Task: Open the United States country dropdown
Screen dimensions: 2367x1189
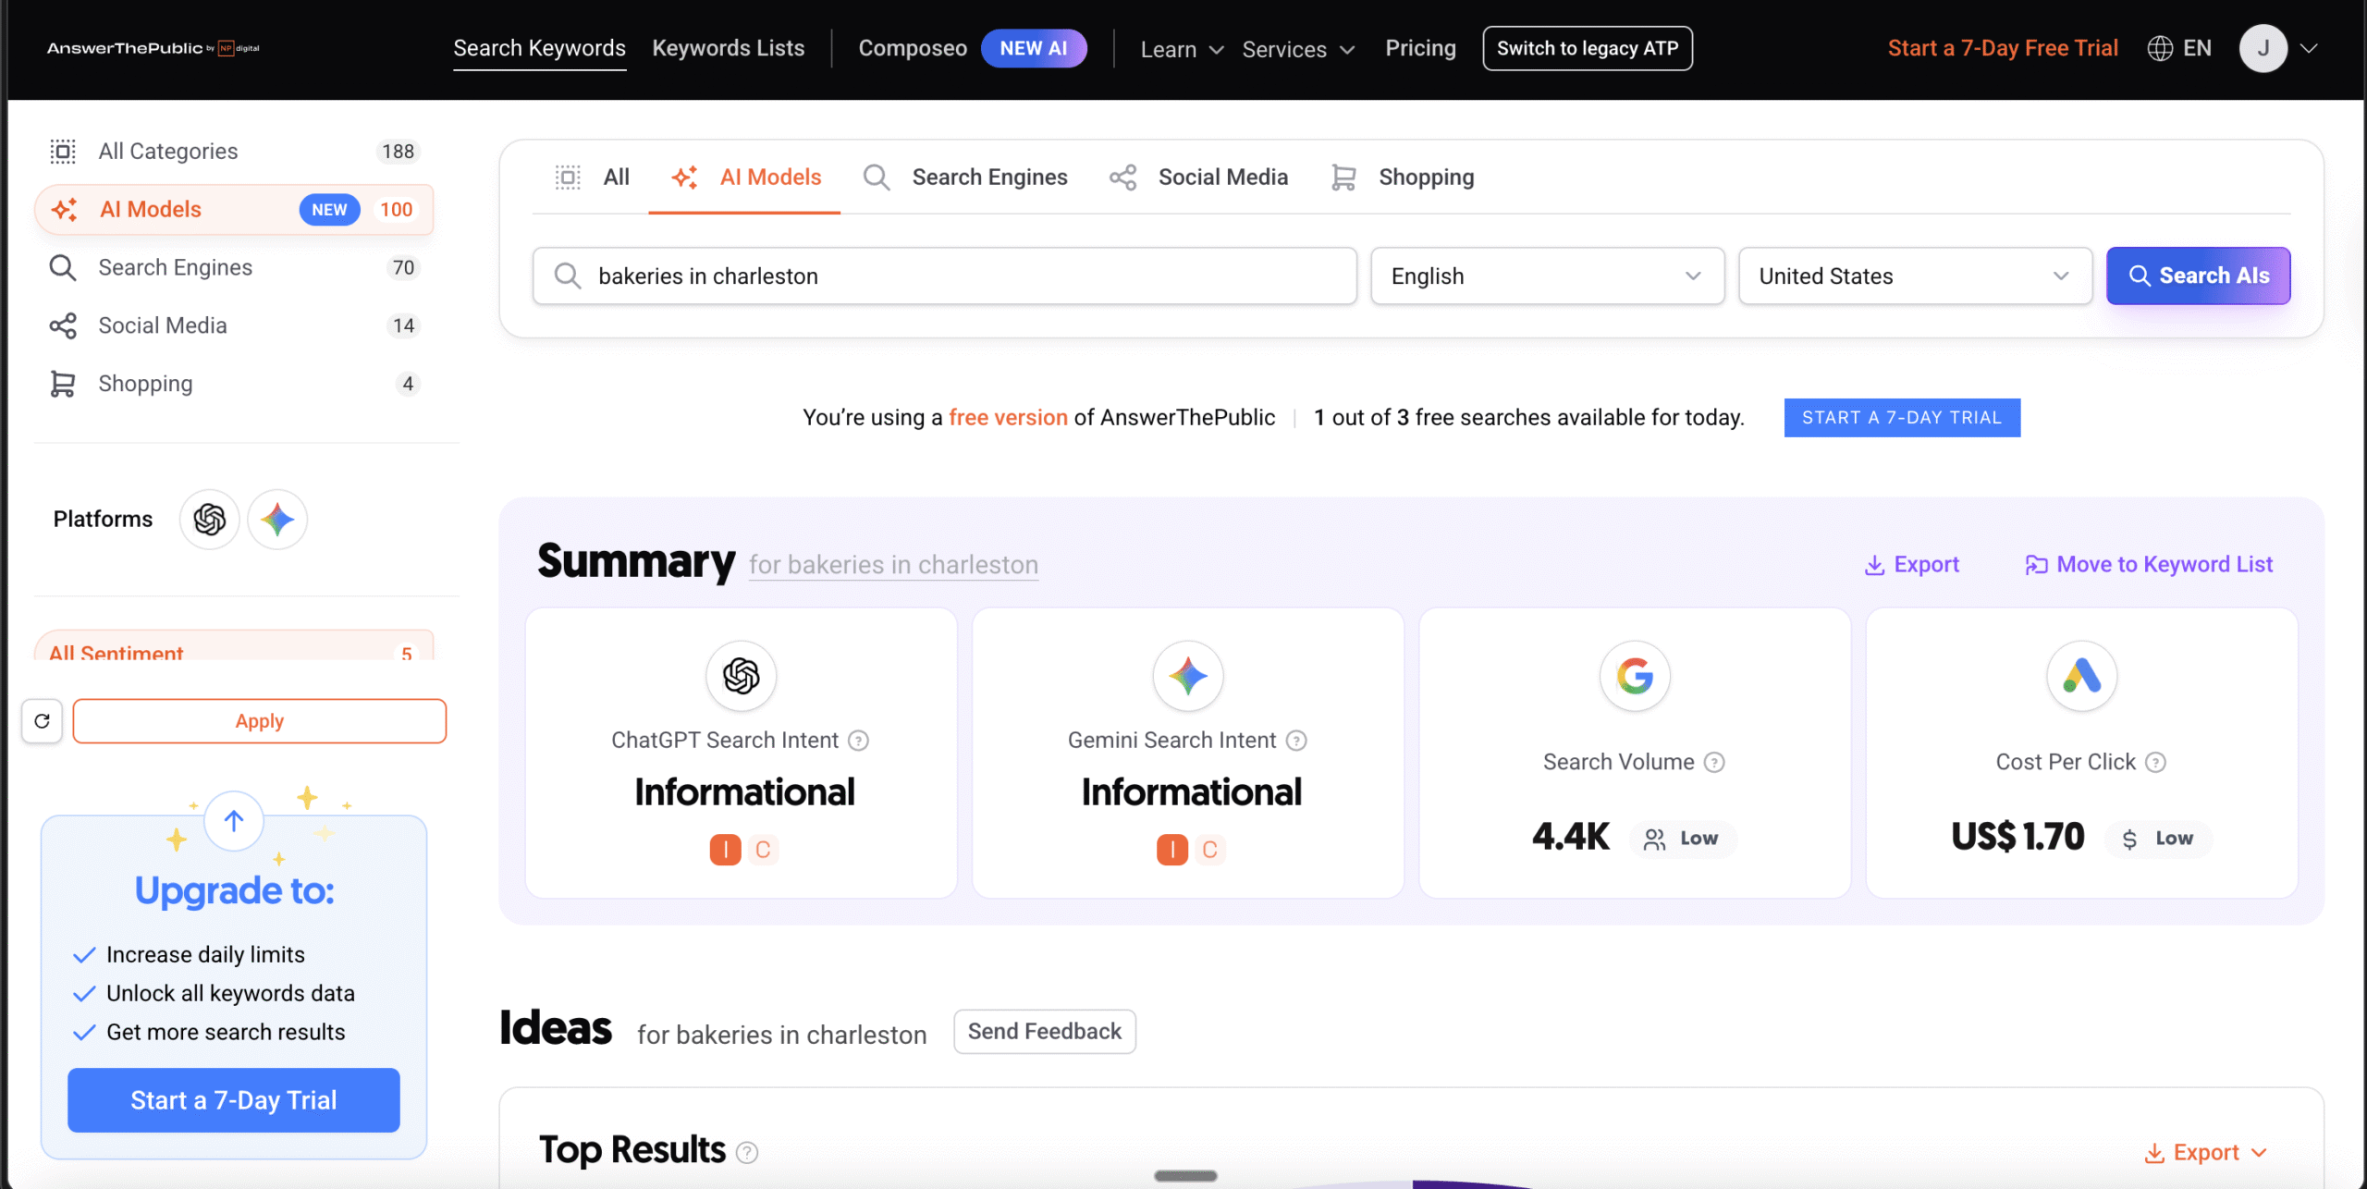Action: [x=1915, y=276]
